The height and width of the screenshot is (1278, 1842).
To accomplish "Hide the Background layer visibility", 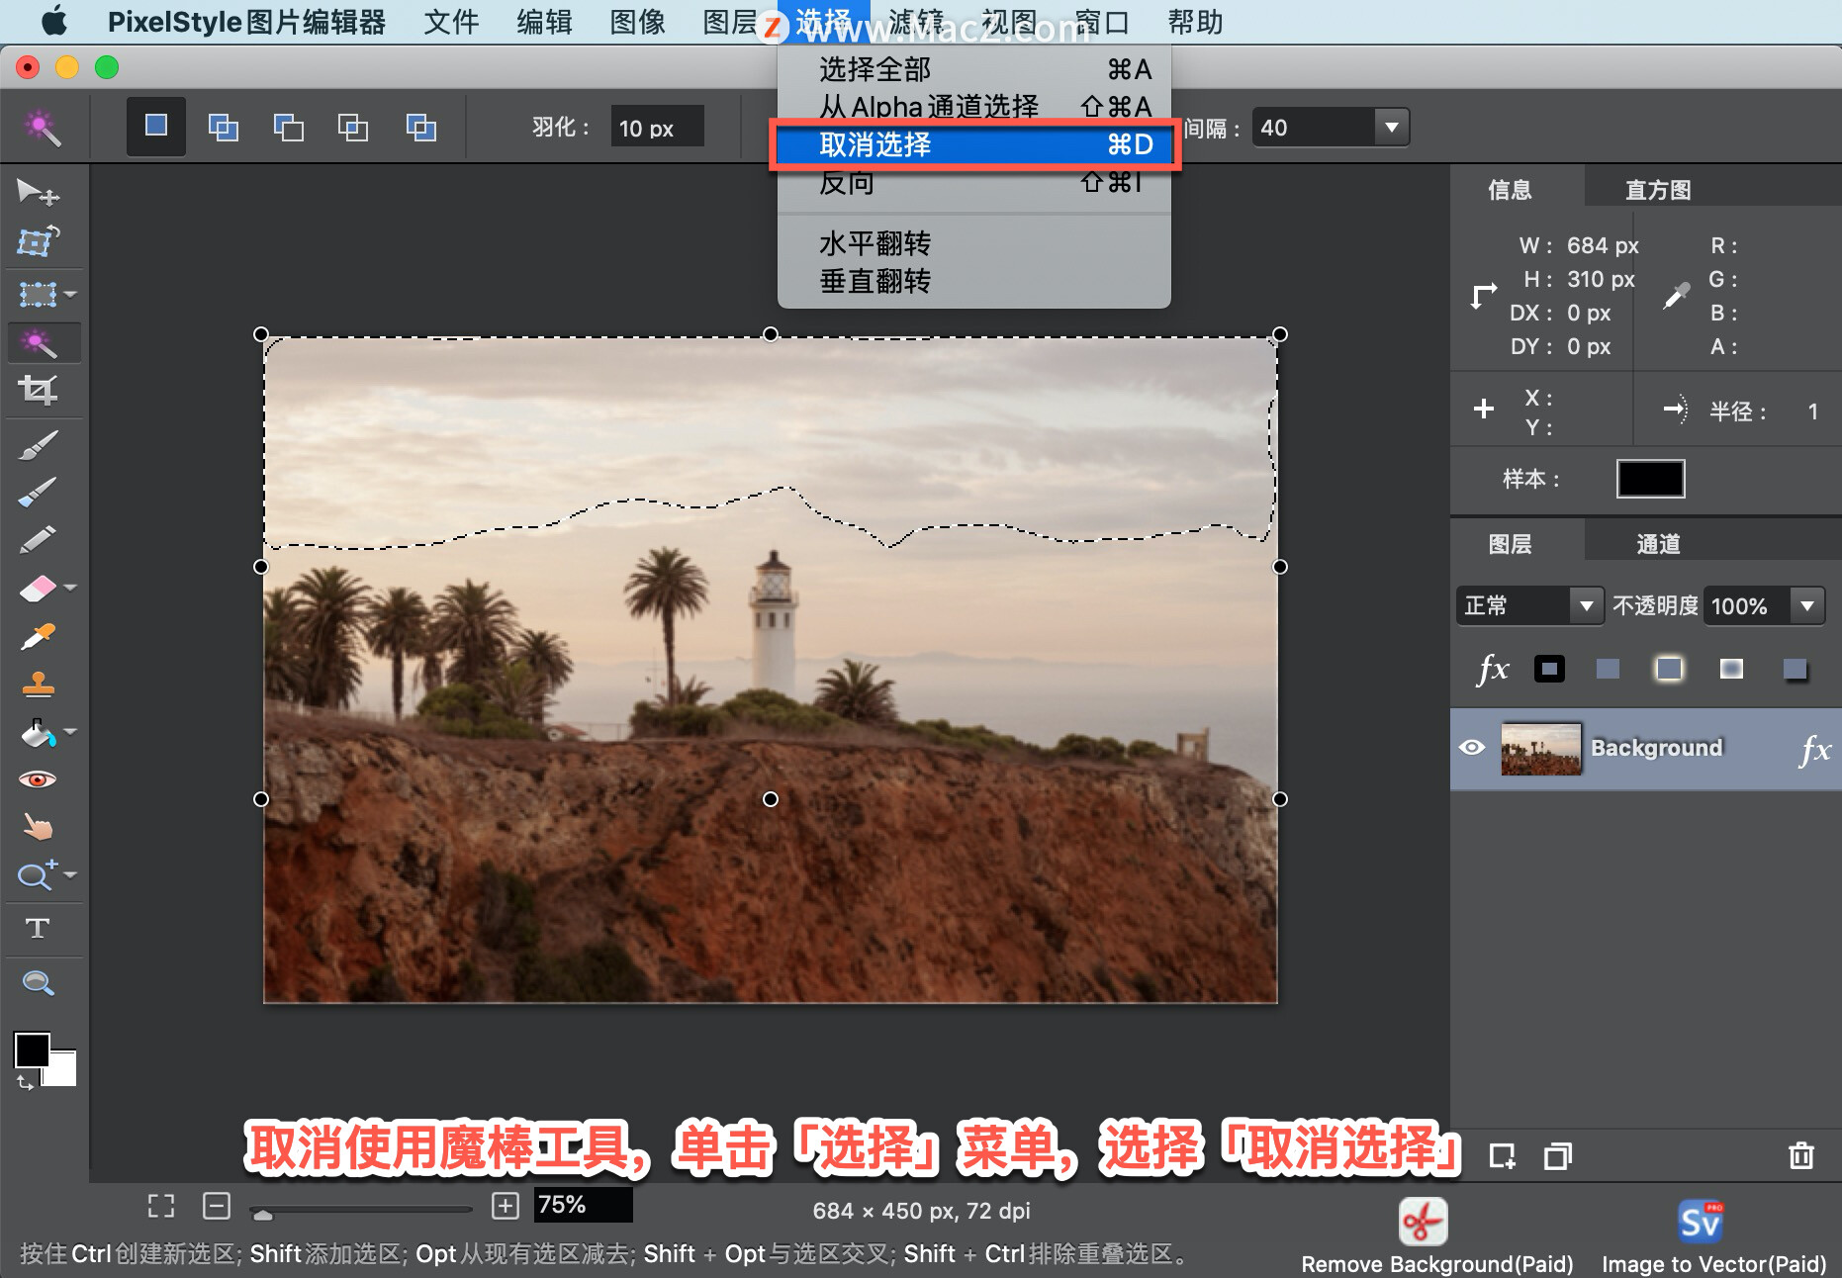I will [1473, 749].
